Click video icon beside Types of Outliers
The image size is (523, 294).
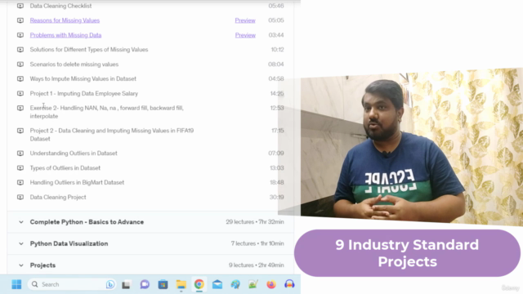coord(20,168)
